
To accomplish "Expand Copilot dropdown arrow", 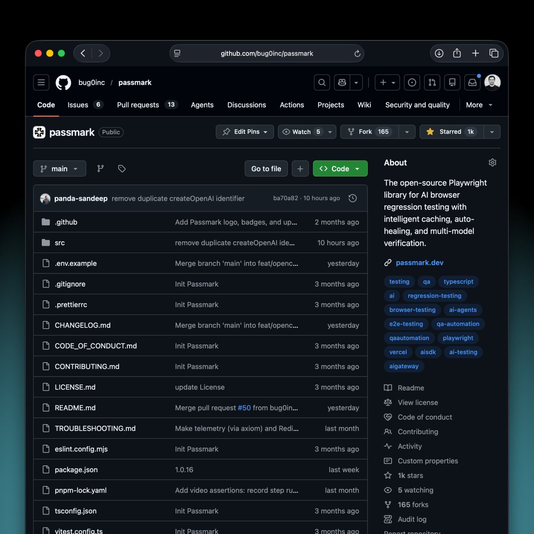I will coord(356,82).
